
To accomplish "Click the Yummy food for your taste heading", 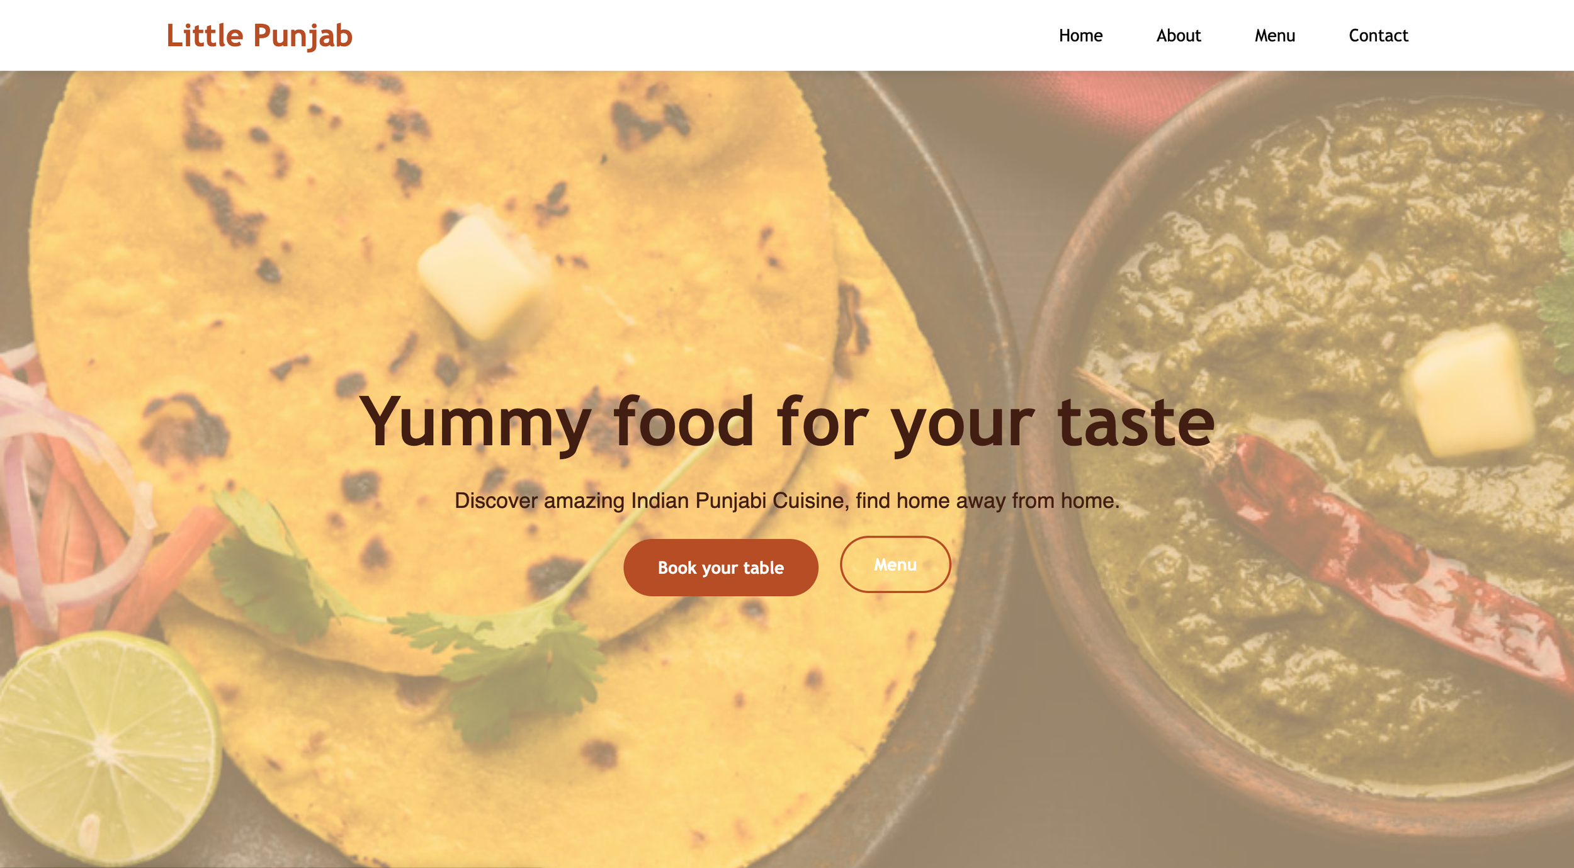I will pyautogui.click(x=787, y=422).
